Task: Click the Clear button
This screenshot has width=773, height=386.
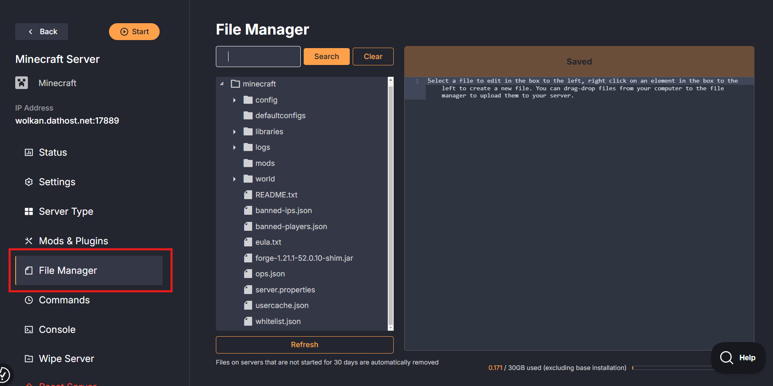Action: click(373, 57)
